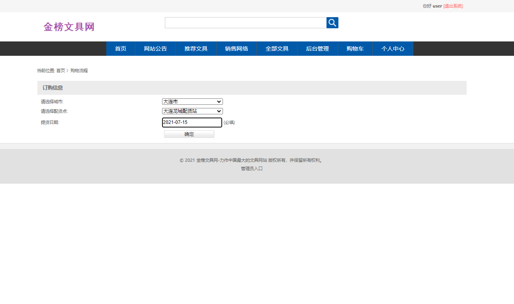514x304 pixels.
Task: Open the 网站公告 menu item
Action: [155, 48]
